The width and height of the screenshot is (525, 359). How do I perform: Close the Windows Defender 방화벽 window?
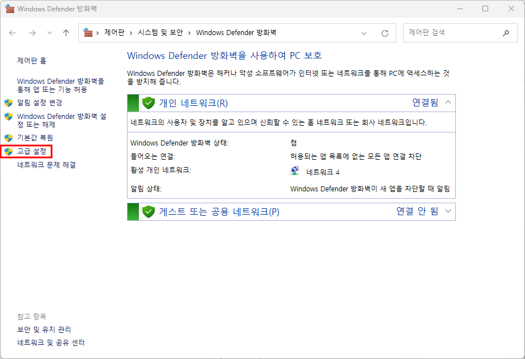(511, 8)
